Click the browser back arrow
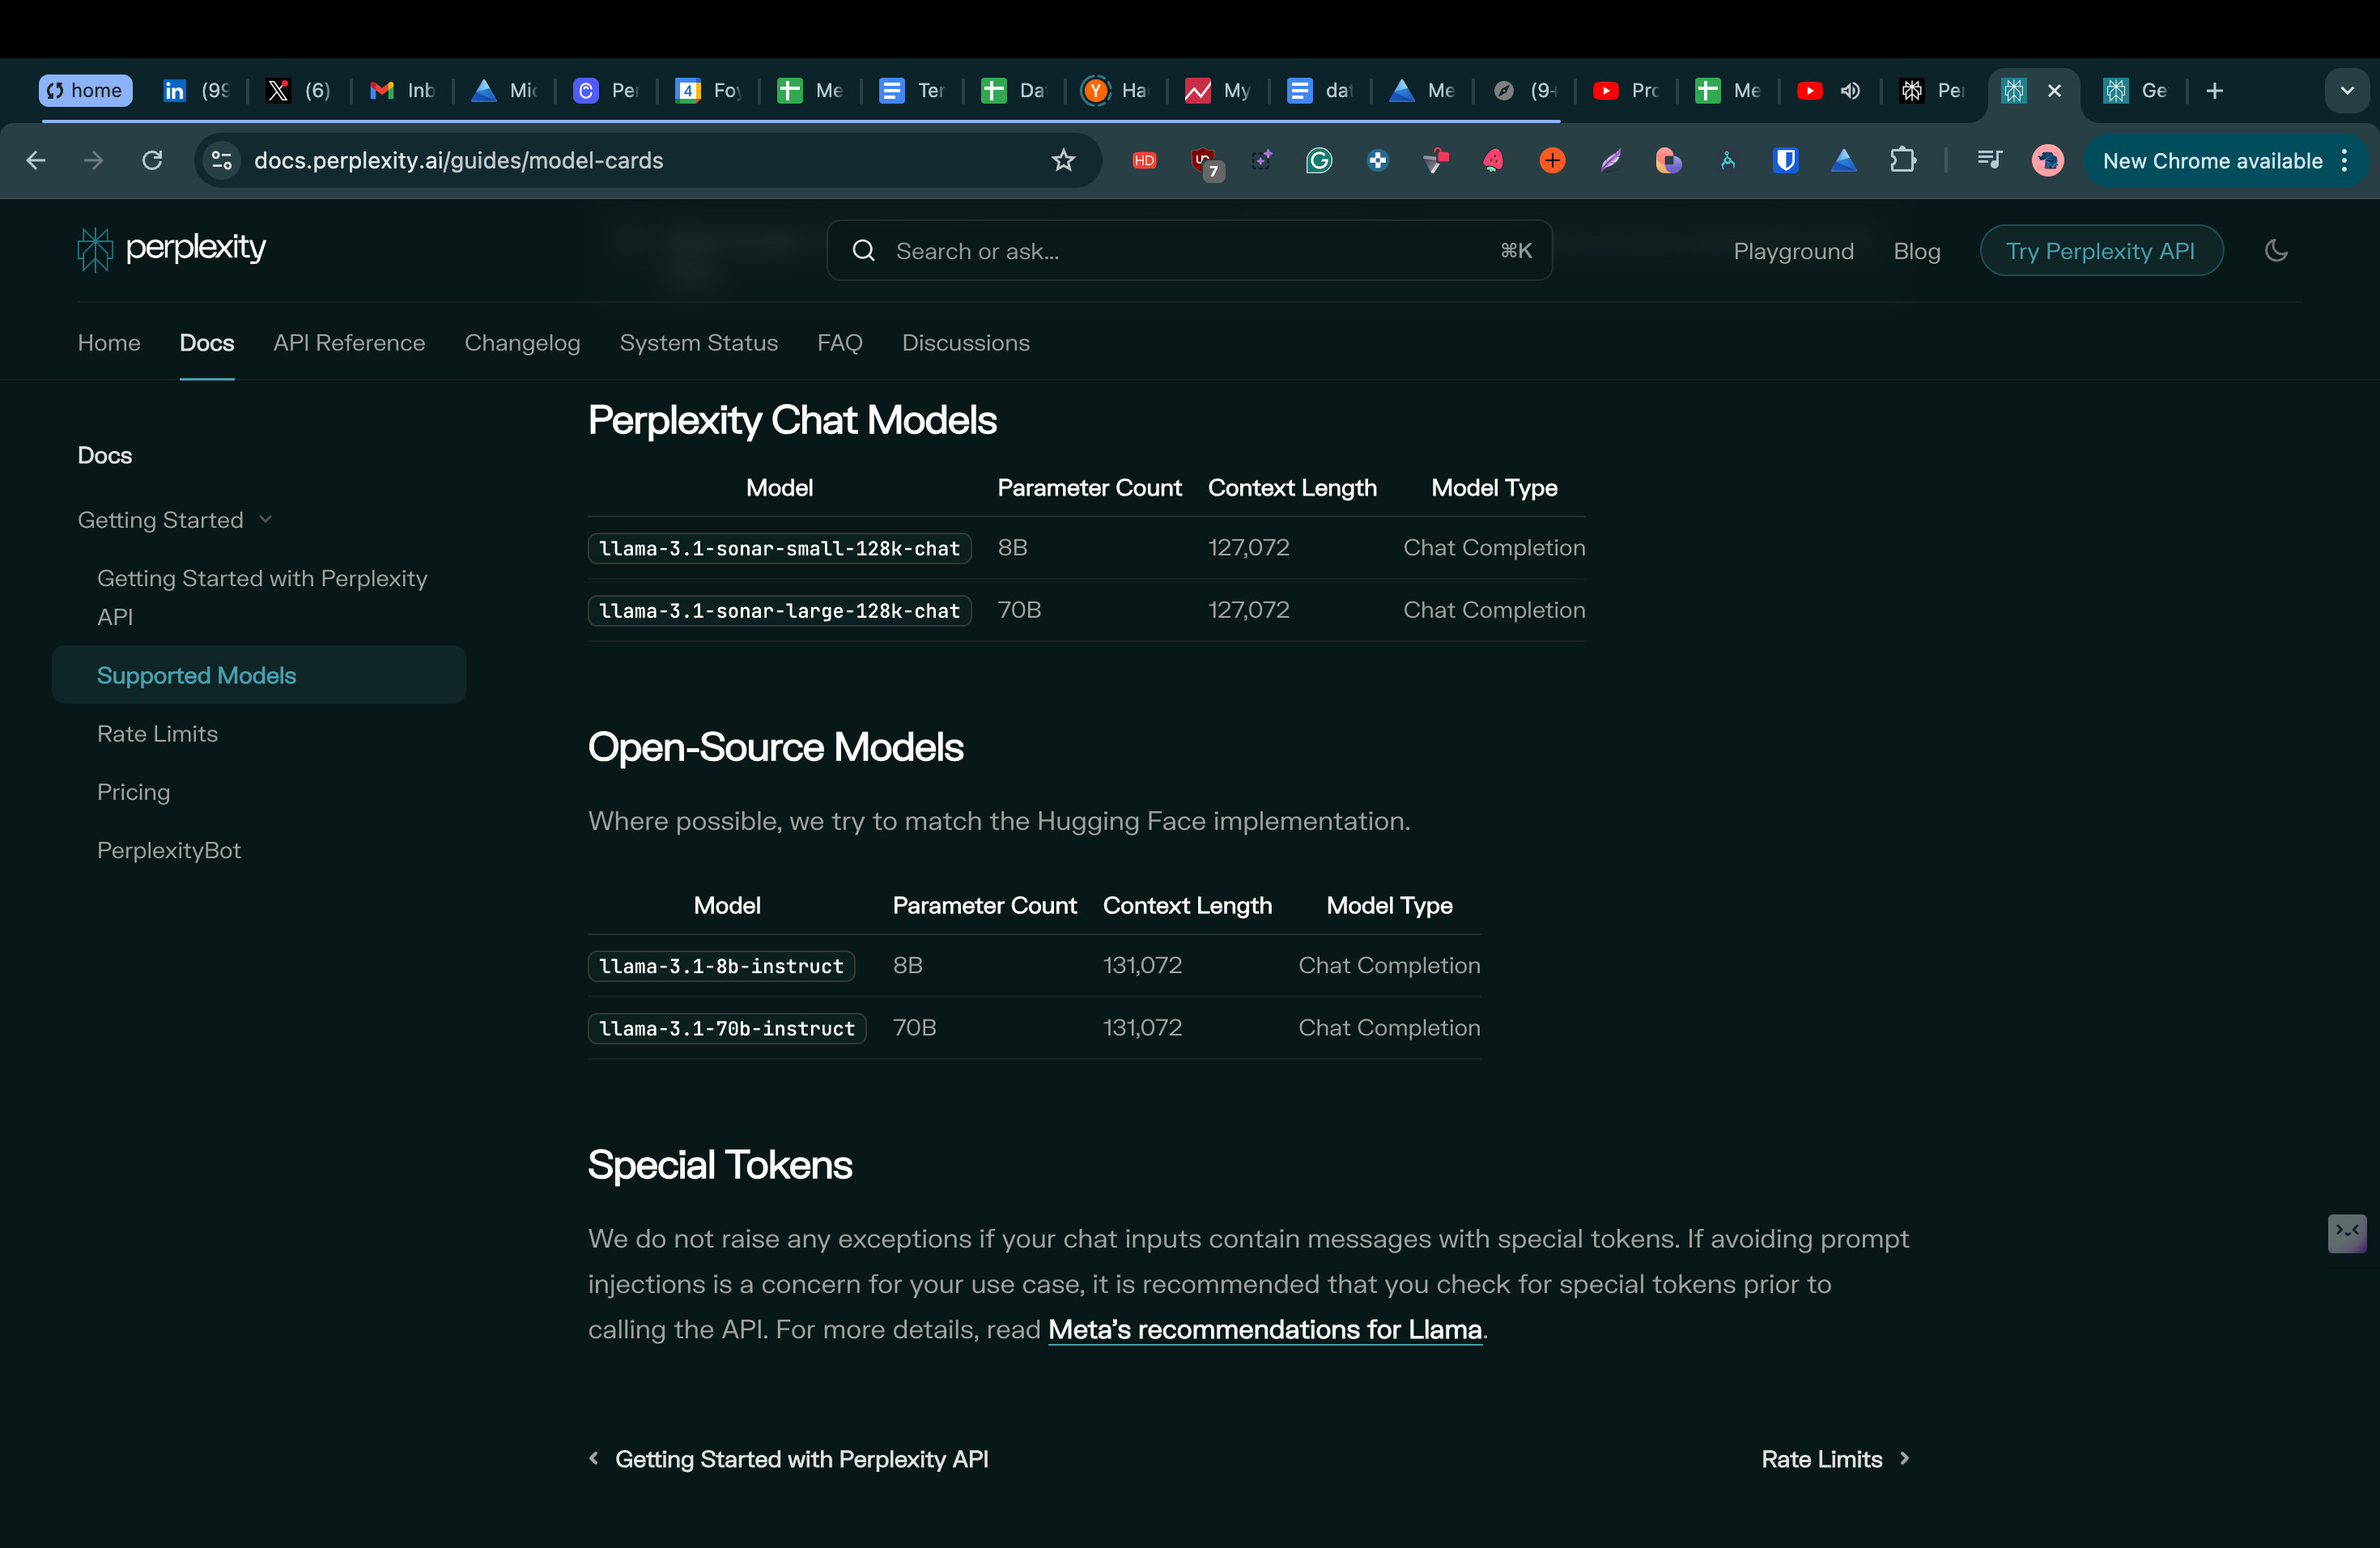 tap(36, 160)
